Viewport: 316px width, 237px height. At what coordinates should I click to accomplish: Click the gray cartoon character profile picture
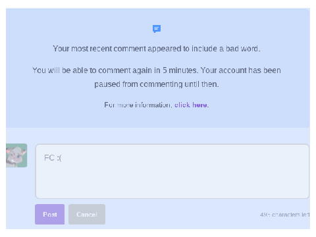pos(16,155)
